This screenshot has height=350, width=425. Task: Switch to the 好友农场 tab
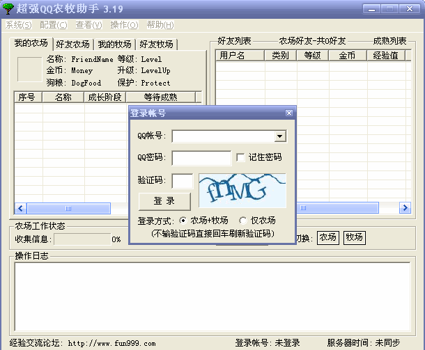[x=73, y=44]
